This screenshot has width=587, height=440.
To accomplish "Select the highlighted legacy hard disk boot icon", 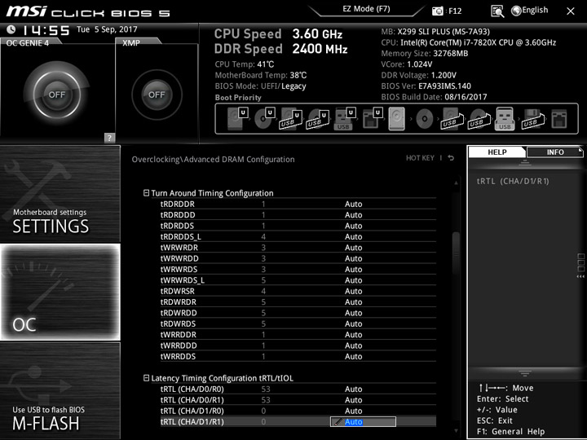I will tap(397, 119).
